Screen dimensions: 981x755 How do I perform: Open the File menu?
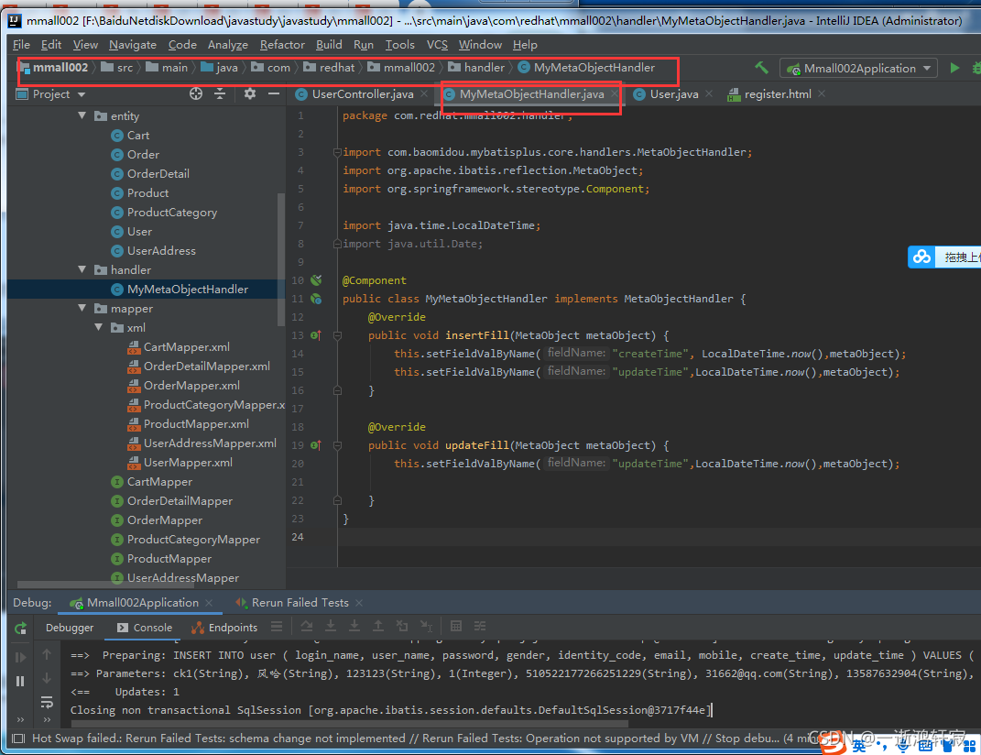tap(21, 45)
